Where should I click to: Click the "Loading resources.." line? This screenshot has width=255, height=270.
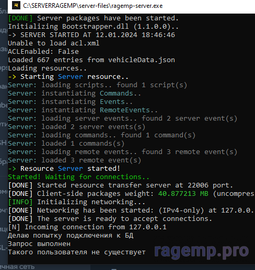pos(47,68)
